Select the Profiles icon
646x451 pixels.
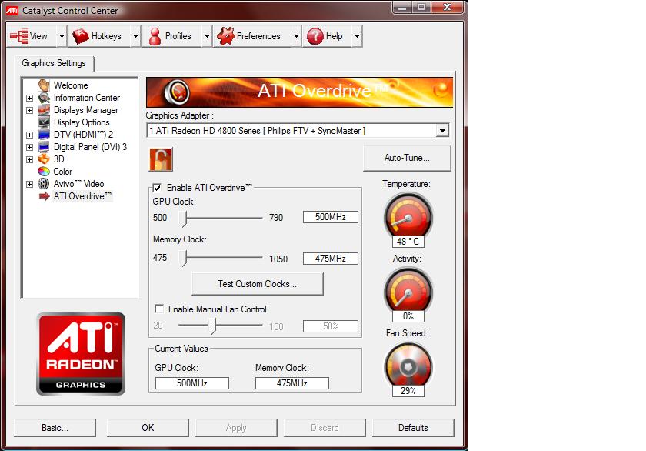[x=154, y=35]
